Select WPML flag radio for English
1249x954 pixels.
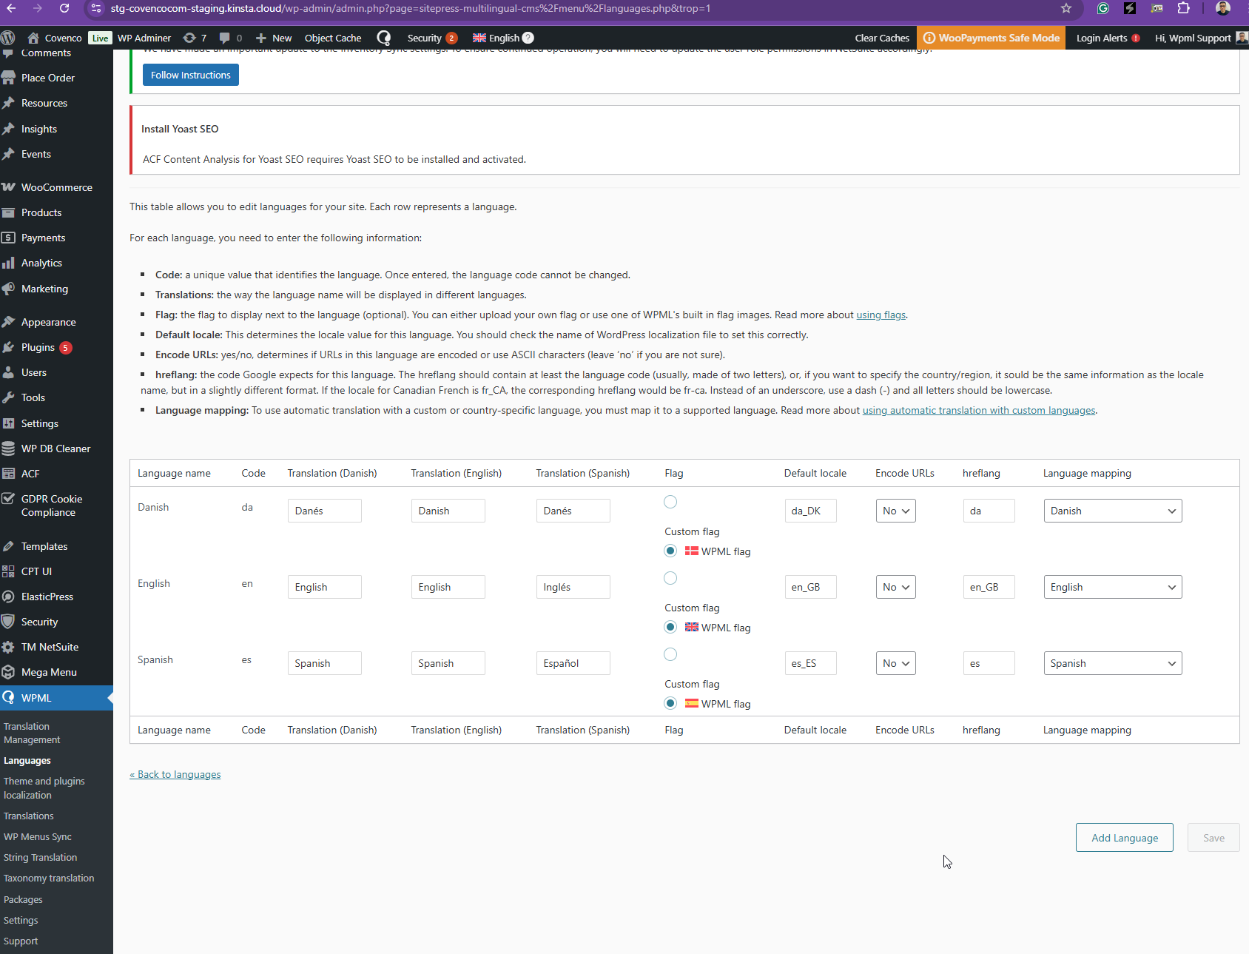click(670, 627)
